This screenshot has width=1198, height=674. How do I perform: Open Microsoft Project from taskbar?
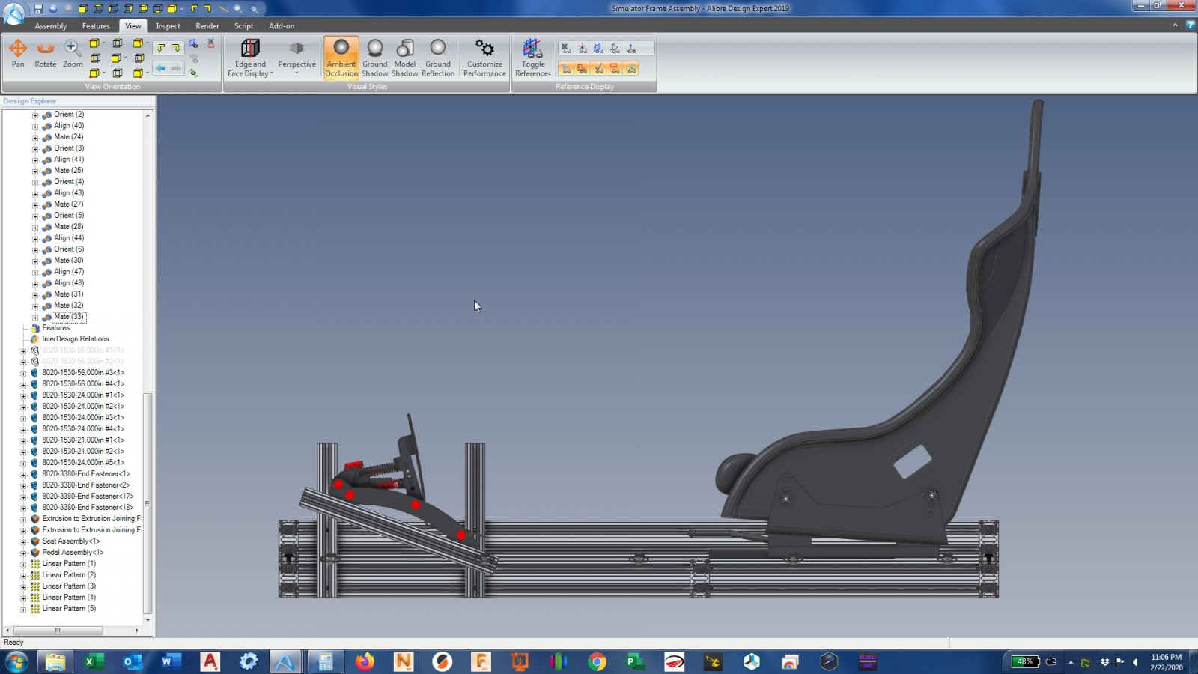(x=636, y=662)
